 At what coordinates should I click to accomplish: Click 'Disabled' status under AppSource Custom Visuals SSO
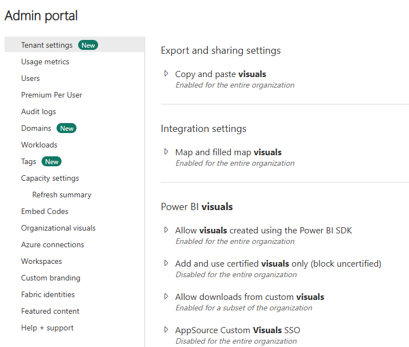[x=236, y=341]
